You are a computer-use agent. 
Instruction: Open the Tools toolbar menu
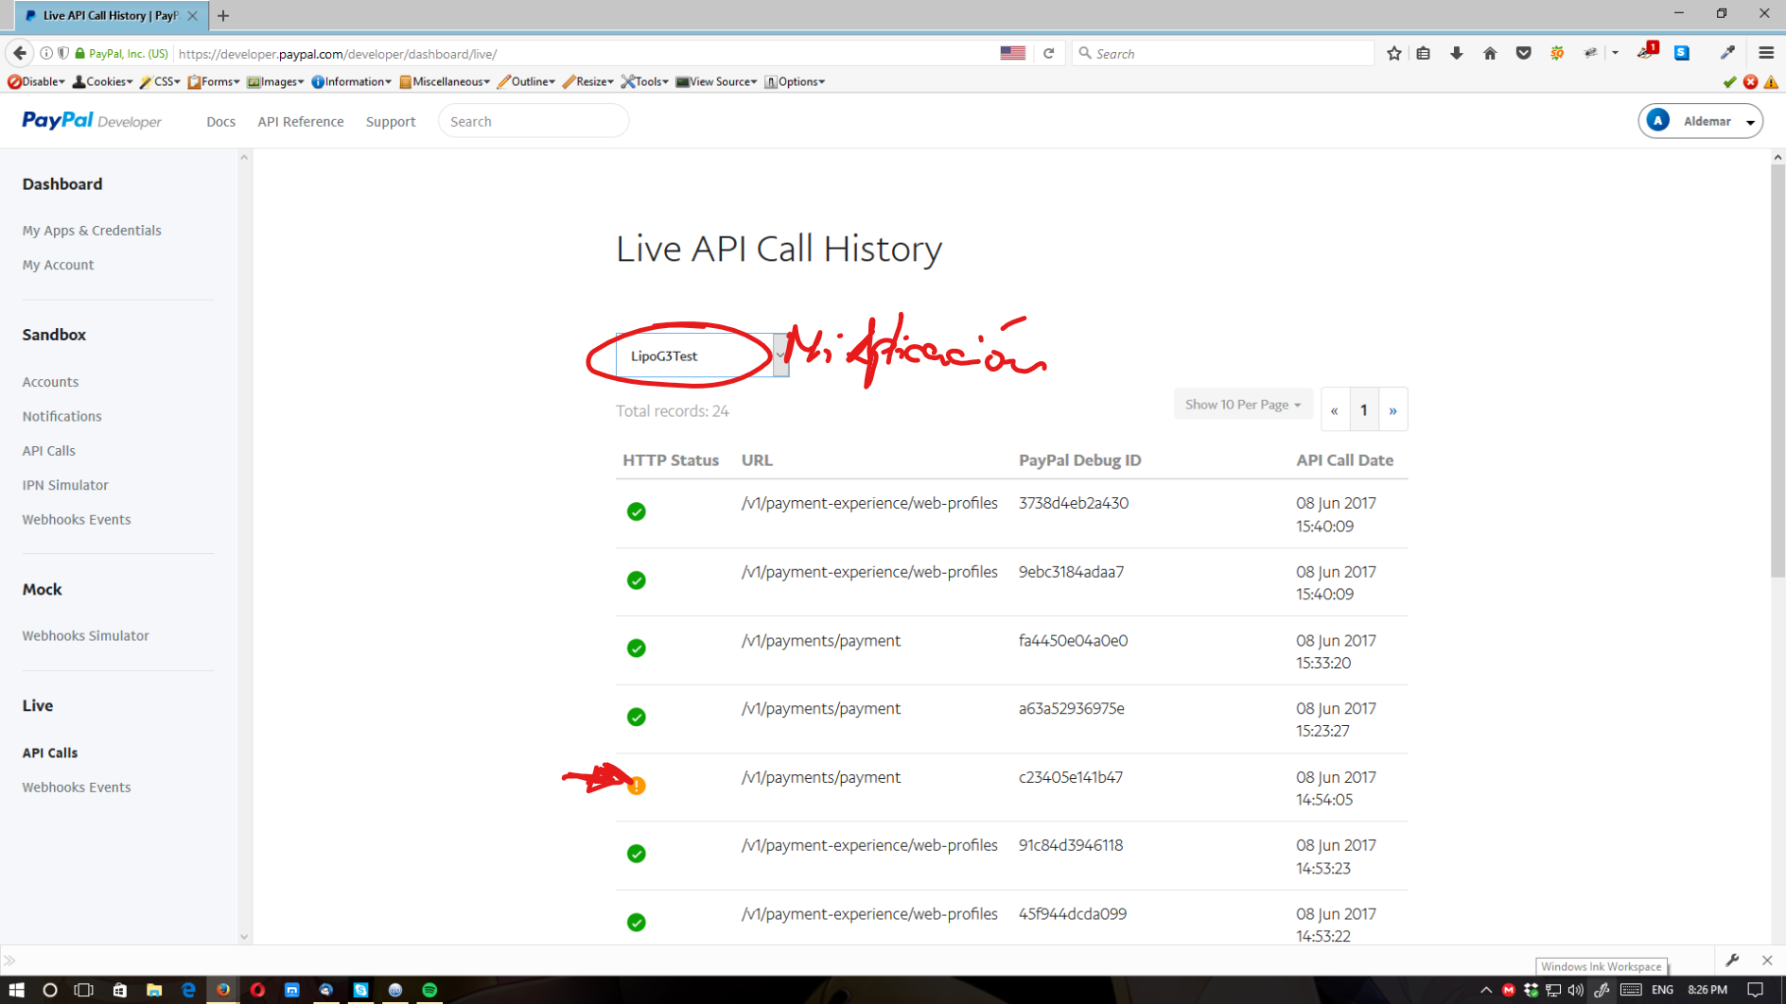644,82
